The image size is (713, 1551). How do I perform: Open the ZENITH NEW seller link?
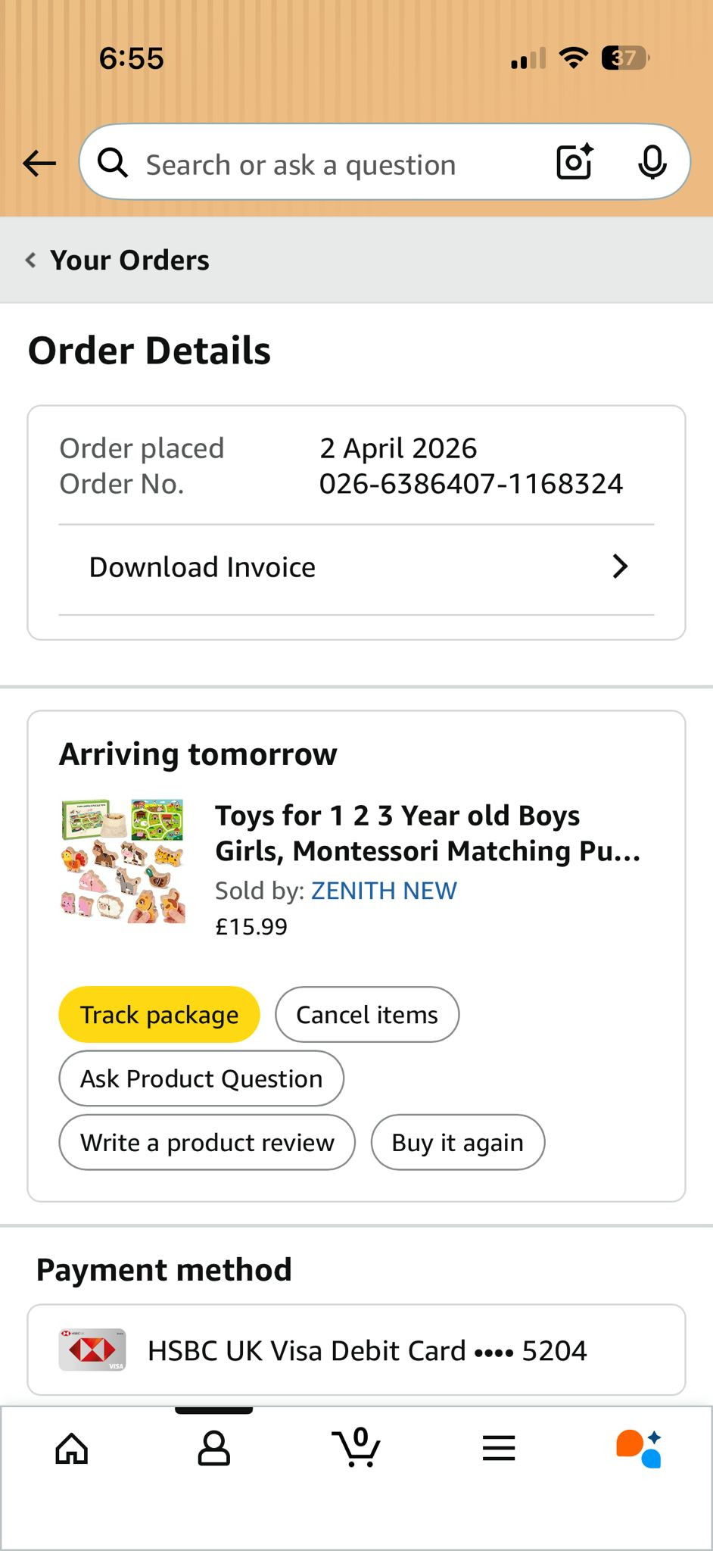(x=384, y=891)
